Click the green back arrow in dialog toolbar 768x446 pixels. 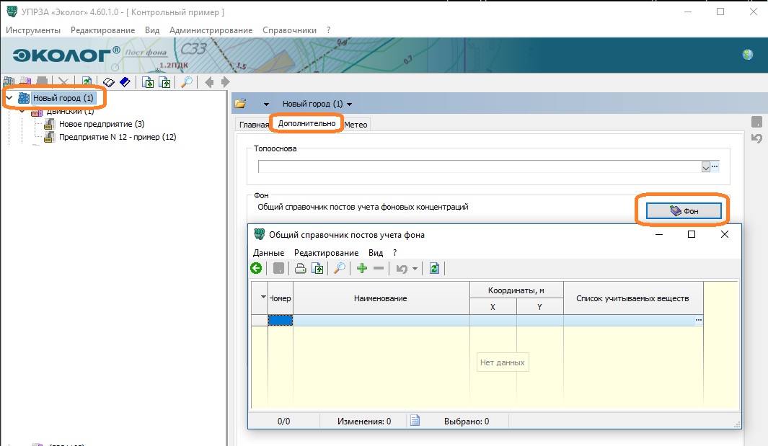[x=257, y=269]
